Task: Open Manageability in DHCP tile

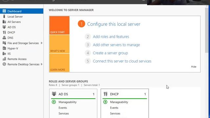Action: point(119,102)
